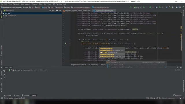Select '@StringRes int resid' parameter hint
The height and width of the screenshot is (104, 185).
(x=107, y=55)
